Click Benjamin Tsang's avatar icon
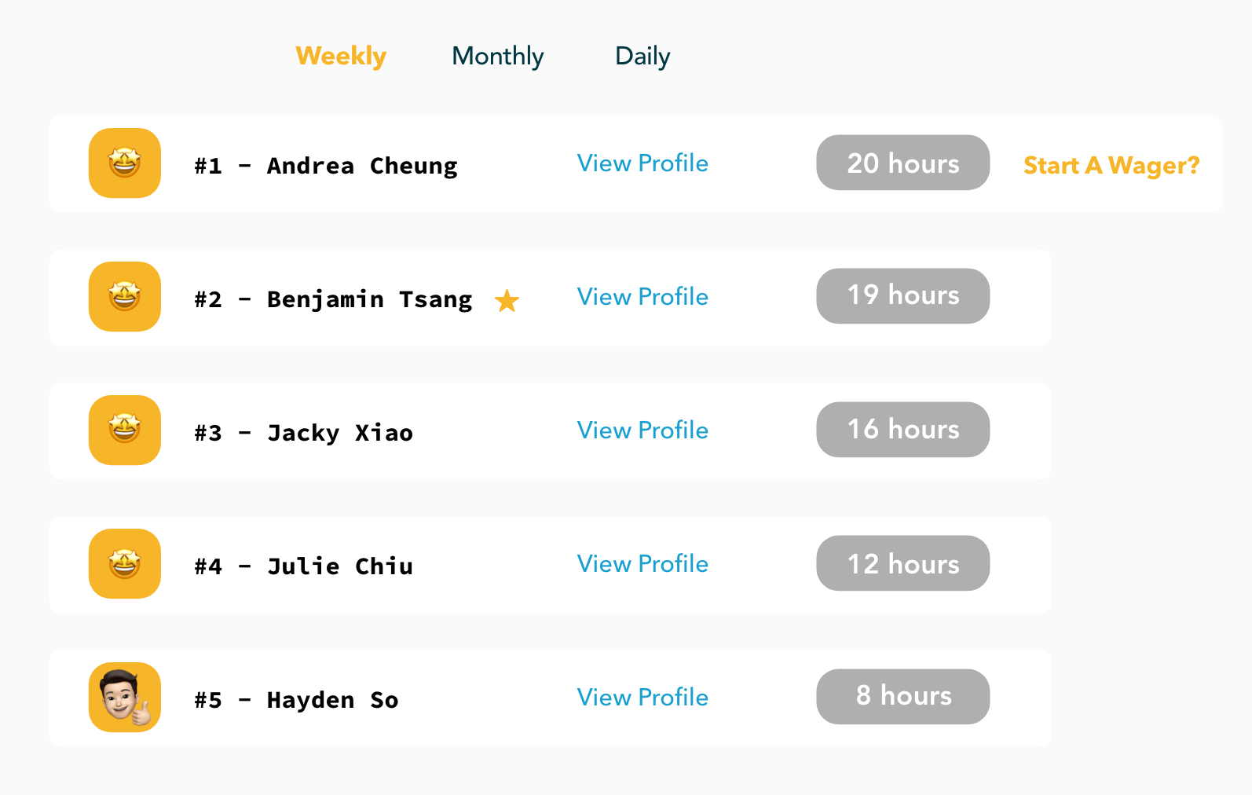The height and width of the screenshot is (795, 1252). click(124, 296)
